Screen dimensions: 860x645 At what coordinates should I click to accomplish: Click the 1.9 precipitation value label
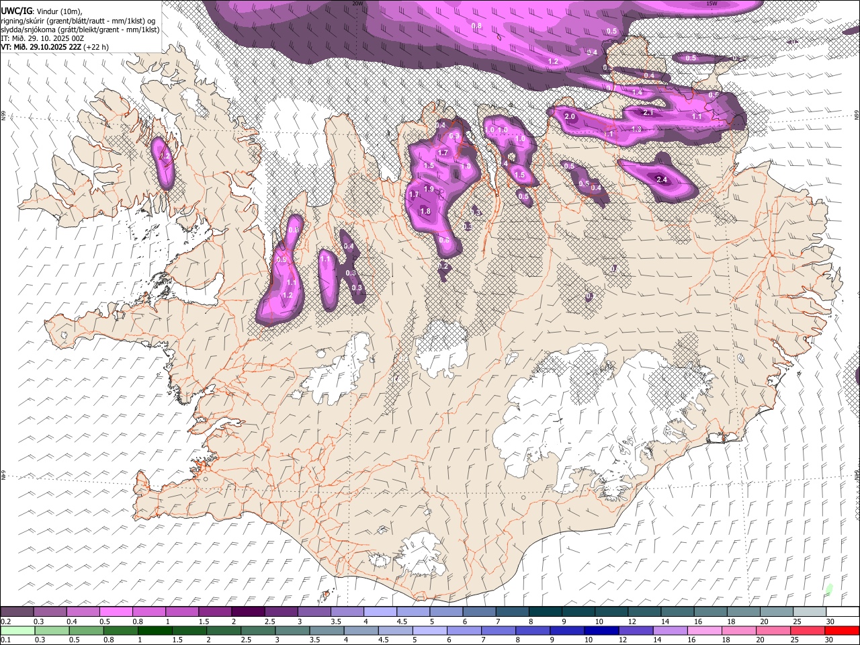coord(429,189)
